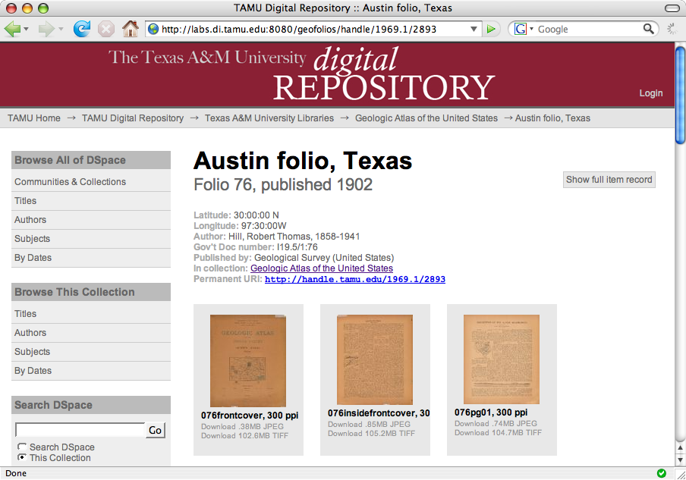Expand the address bar URL dropdown
This screenshot has height=480, width=686.
[474, 30]
